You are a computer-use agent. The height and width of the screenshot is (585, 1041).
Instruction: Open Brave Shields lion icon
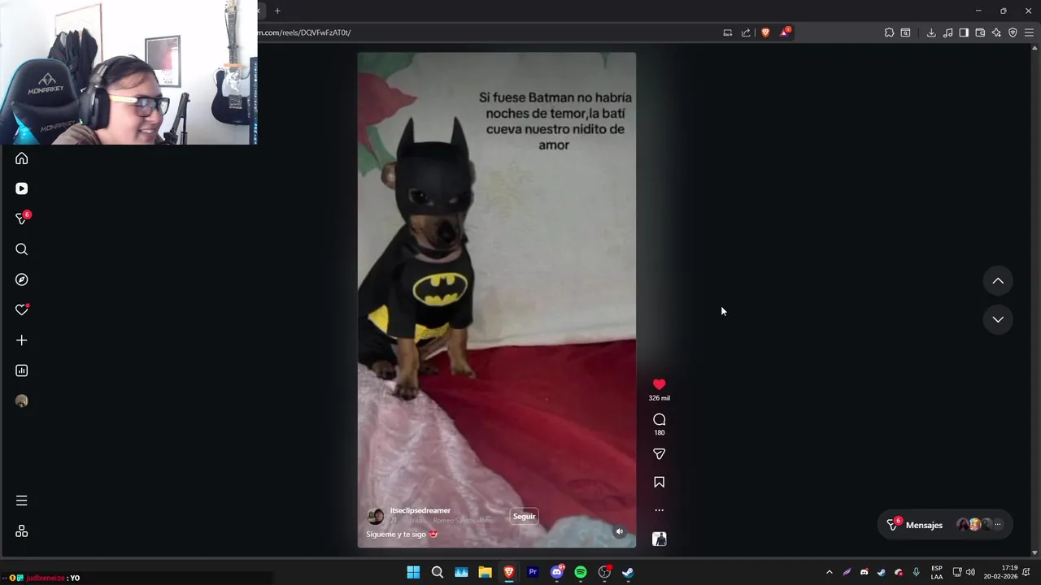pos(765,32)
